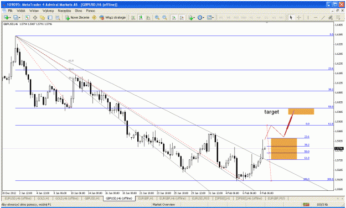Viewport: 346px width, 208px height.
Task: Click the tab scroll left arrow
Action: 338,199
